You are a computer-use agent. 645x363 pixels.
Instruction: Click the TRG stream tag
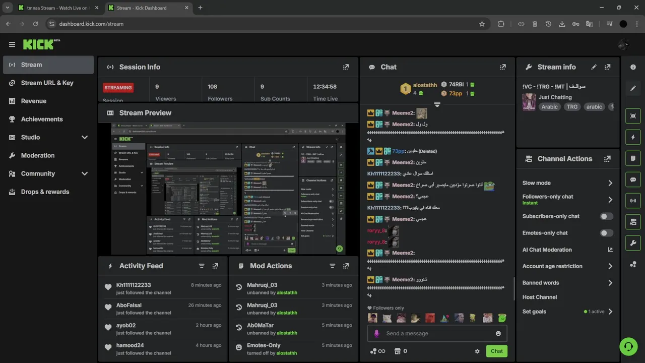point(572,106)
